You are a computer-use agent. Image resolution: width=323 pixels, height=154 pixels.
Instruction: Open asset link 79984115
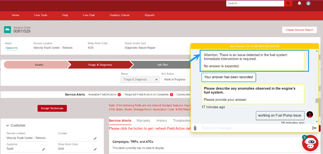coord(11,48)
